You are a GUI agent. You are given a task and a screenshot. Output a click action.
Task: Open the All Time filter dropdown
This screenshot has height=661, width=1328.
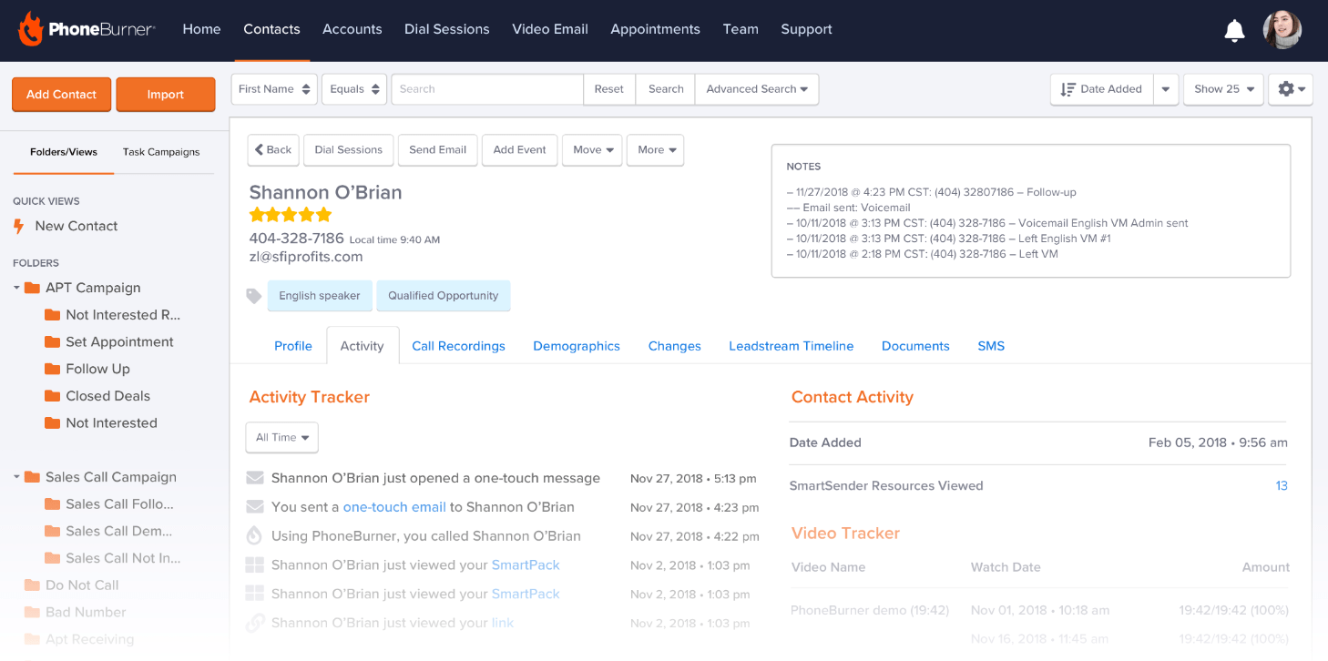pyautogui.click(x=282, y=438)
